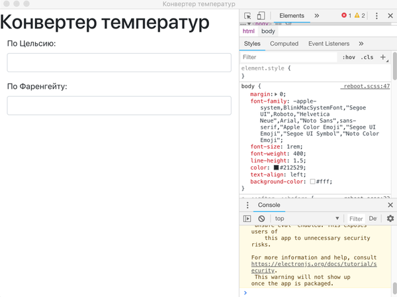Open the top execution context dropdown
397x297 pixels.
[307, 218]
